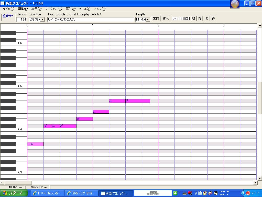The height and width of the screenshot is (197, 262).
Task: Select the ぼ note in piano roll
Action: pyautogui.click(x=48, y=126)
